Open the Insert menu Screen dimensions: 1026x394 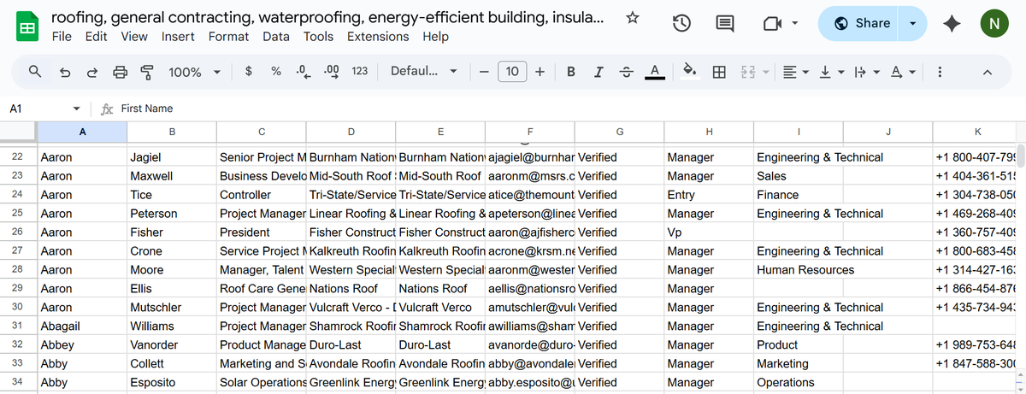[178, 37]
